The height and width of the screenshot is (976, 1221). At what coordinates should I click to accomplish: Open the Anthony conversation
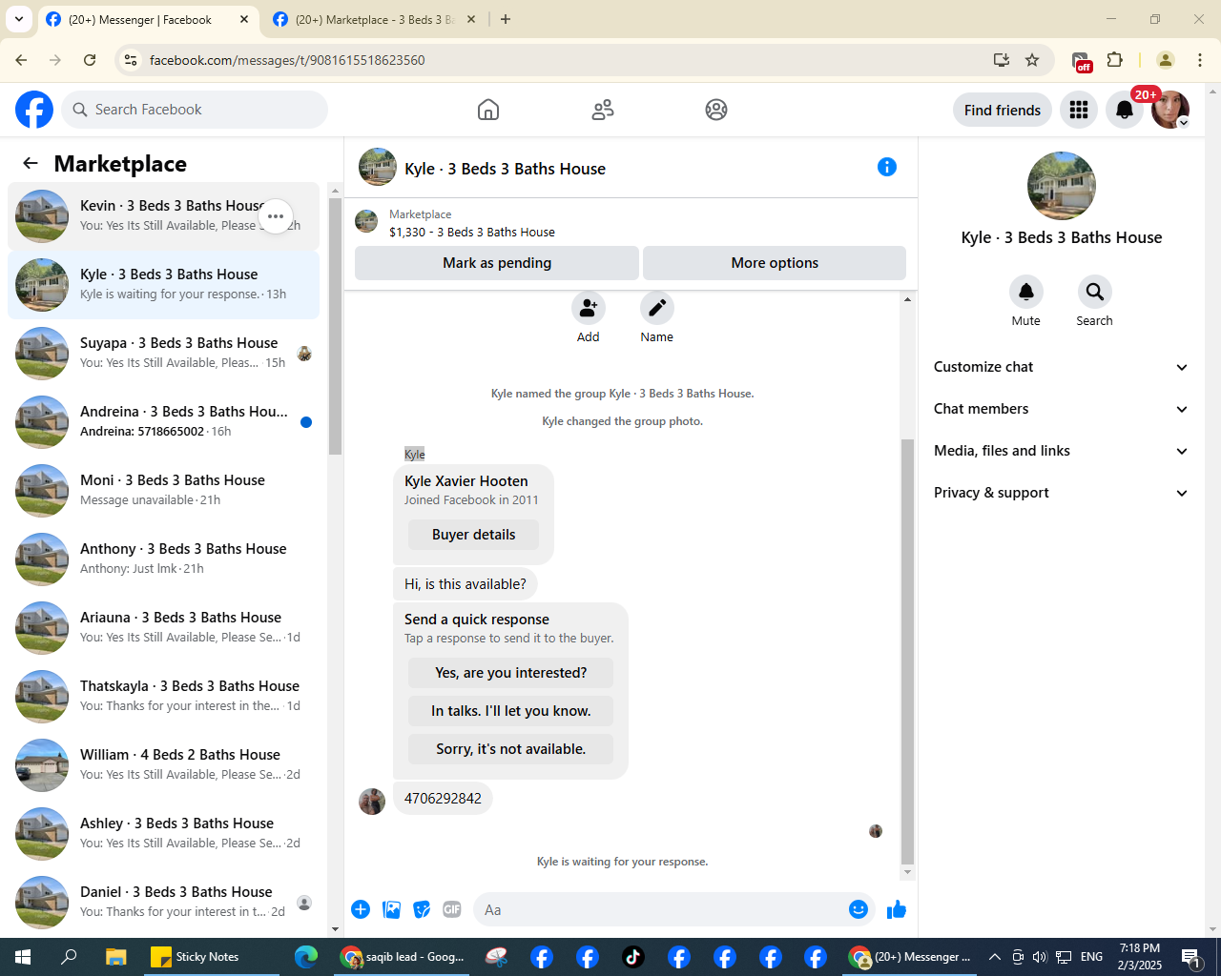[164, 559]
